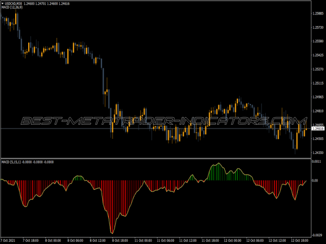326x244 pixels.
Task: Click price level 1.25115 on the scale
Action: (x=318, y=83)
